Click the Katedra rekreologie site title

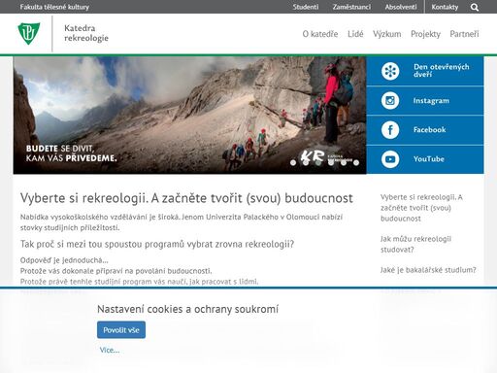pyautogui.click(x=86, y=33)
